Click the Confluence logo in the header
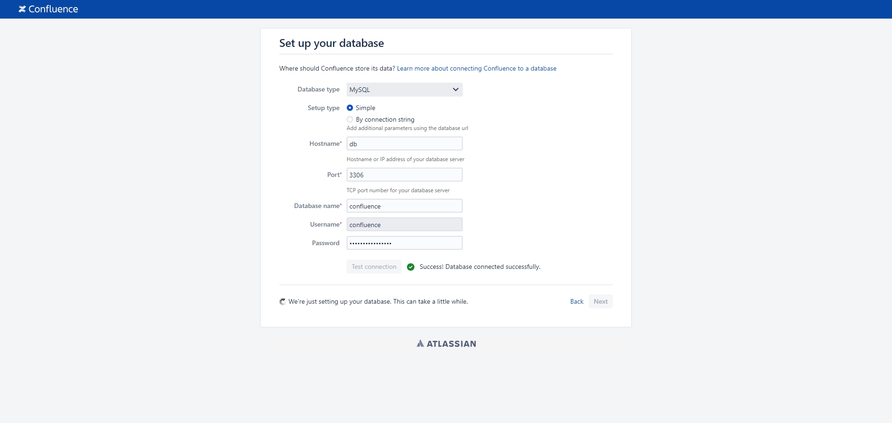 pos(48,9)
